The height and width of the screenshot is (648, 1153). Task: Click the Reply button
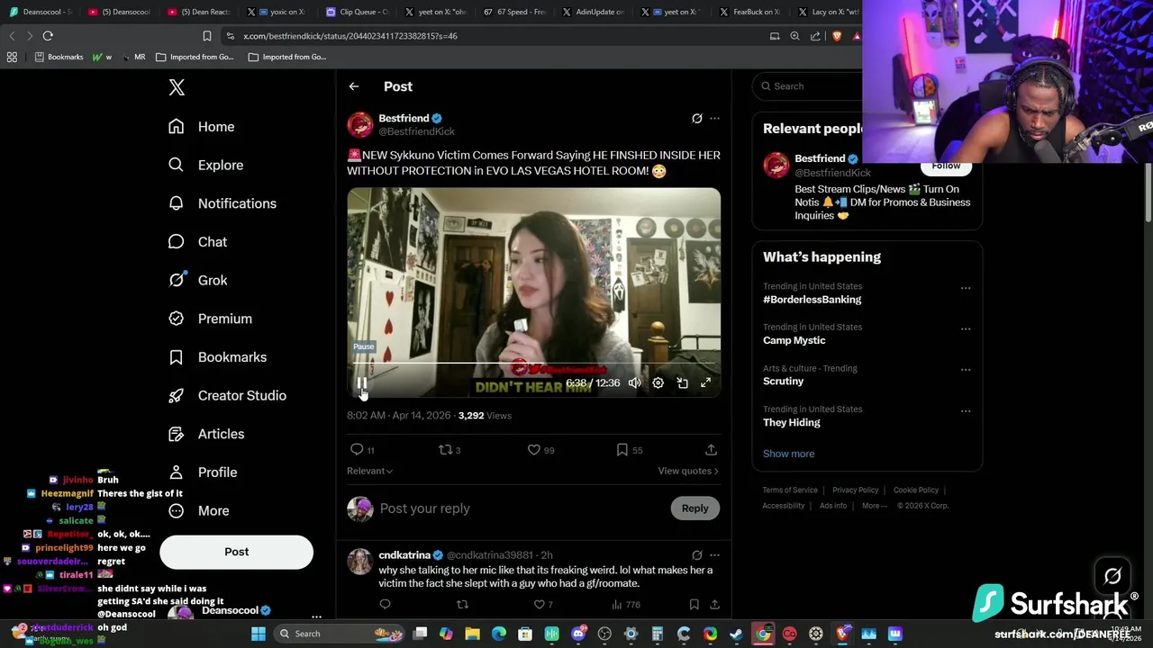(695, 508)
